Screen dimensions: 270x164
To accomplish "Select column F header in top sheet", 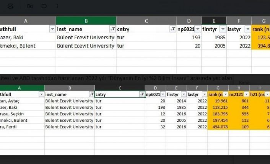I will click(x=239, y=21).
